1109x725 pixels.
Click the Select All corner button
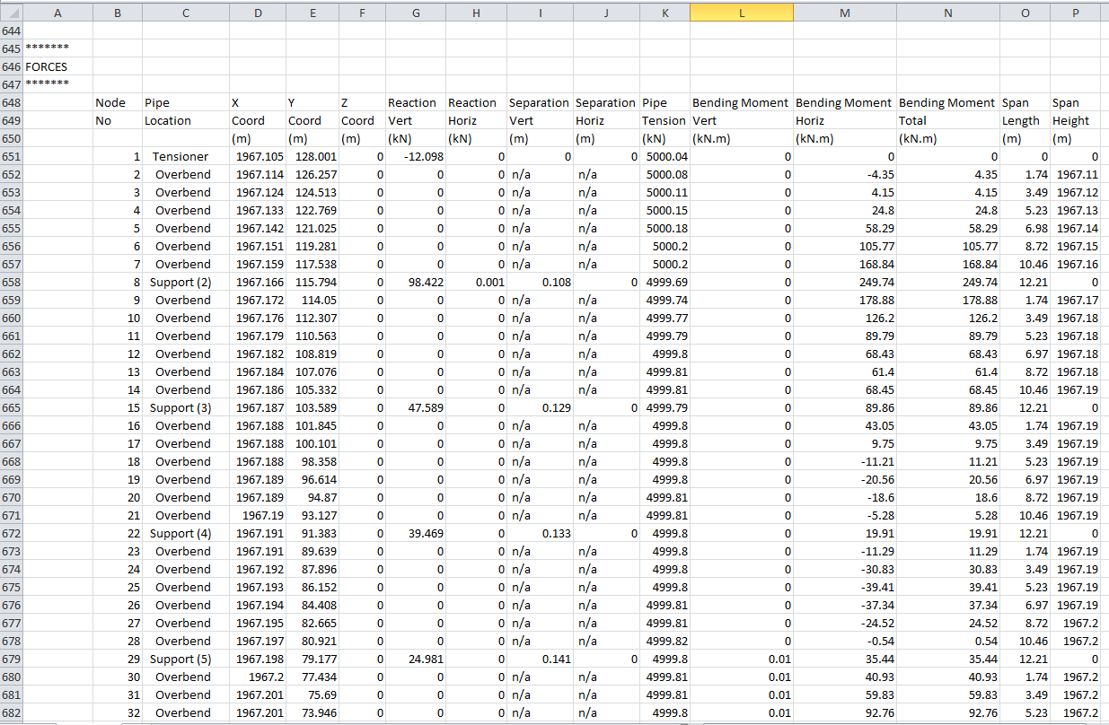pos(11,13)
